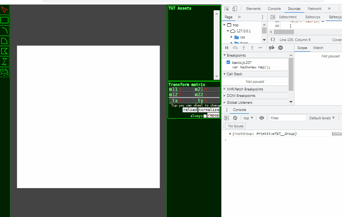The height and width of the screenshot is (217, 342).
Task: Activate DevTools inspect element picker
Action: 227,9
